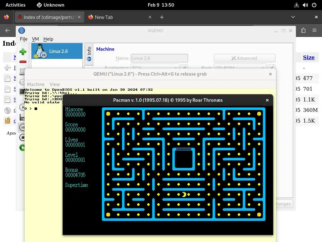
Task: Switch to the New Tab Firefox tab
Action: click(x=119, y=17)
